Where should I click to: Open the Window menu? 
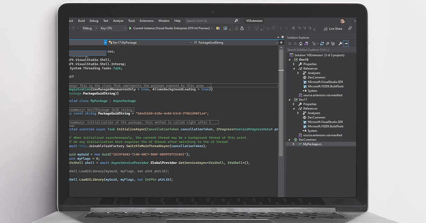tap(164, 21)
